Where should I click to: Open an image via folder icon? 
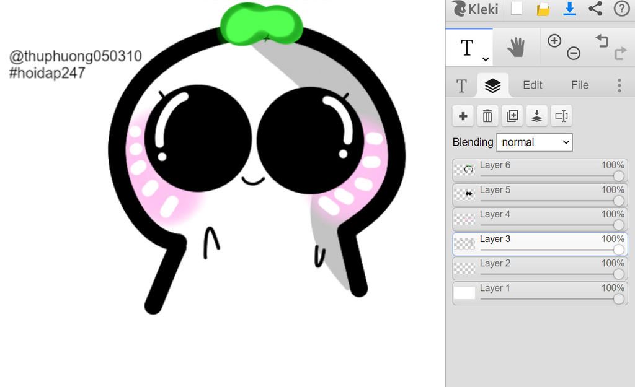(543, 9)
